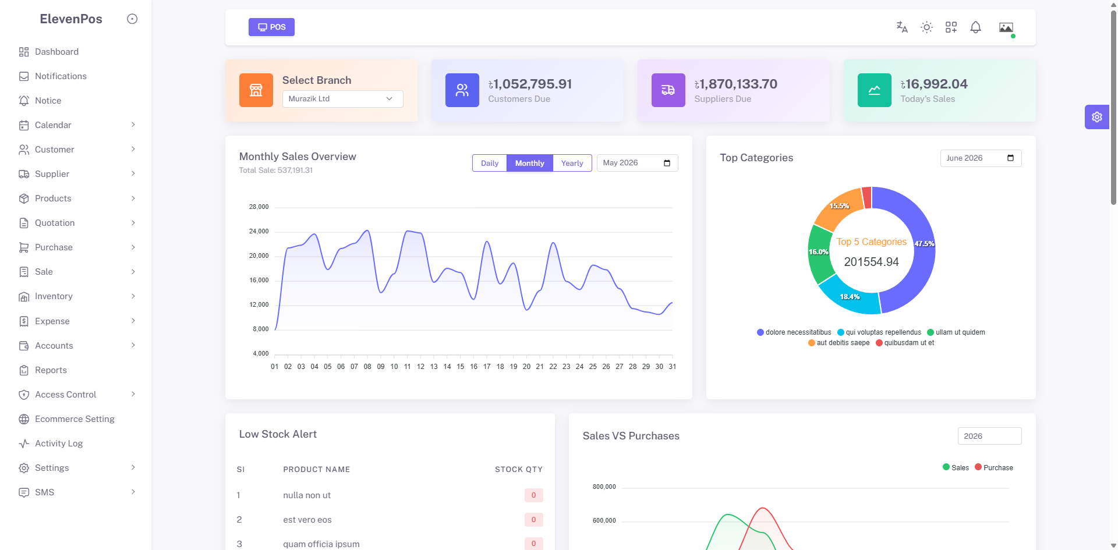
Task: Open the user profile avatar image
Action: tap(1006, 27)
